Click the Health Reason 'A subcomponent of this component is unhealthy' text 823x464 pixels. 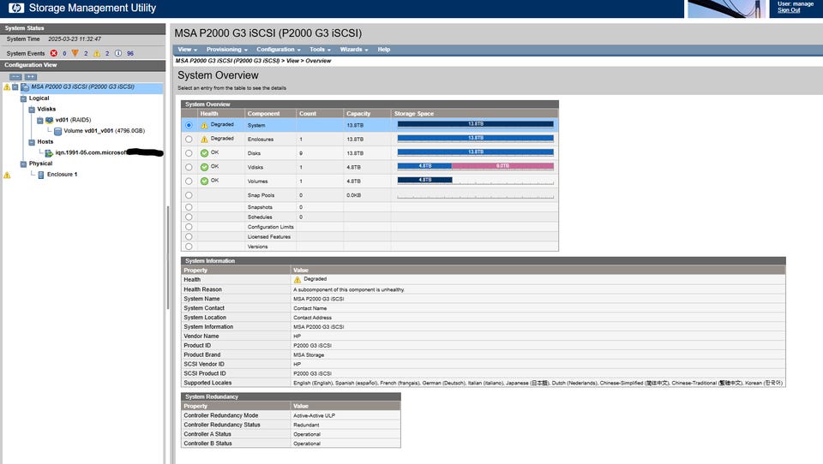349,289
